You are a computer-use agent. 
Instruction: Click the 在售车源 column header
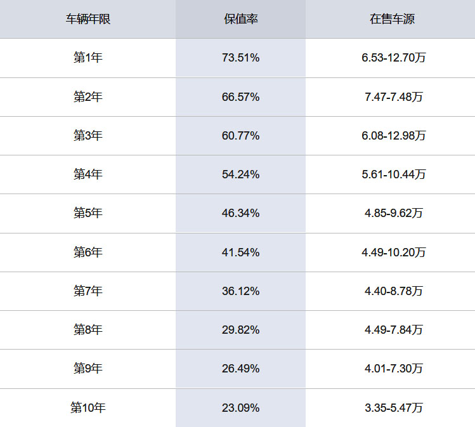(x=393, y=19)
